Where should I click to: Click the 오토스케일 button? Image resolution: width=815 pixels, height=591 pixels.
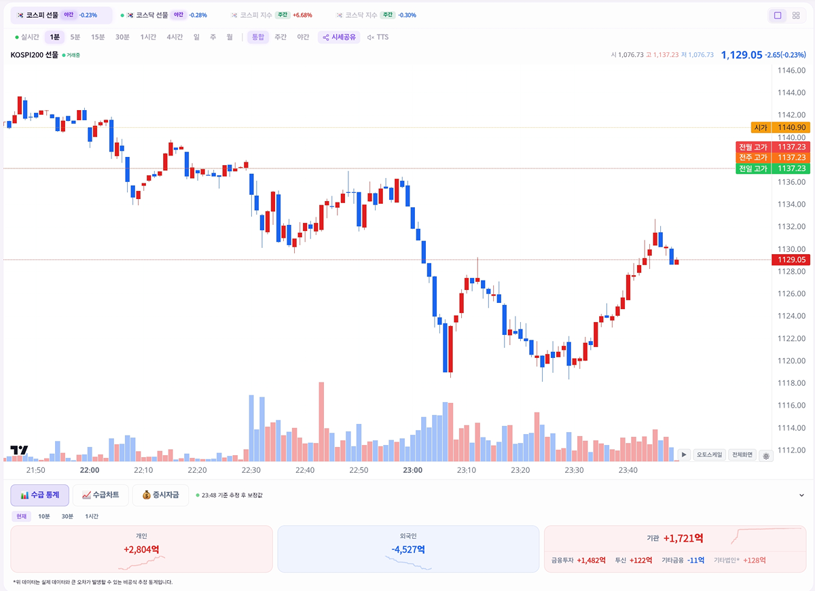point(710,455)
